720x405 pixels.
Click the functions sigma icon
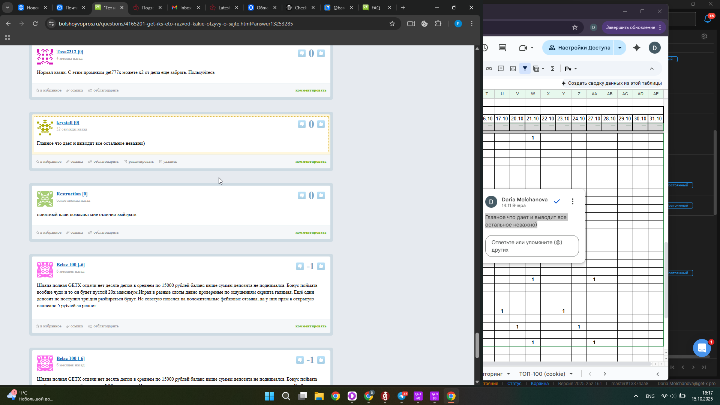pyautogui.click(x=553, y=69)
